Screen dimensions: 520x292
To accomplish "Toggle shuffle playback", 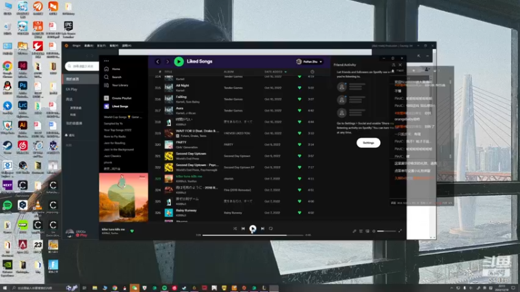I will [x=235, y=228].
